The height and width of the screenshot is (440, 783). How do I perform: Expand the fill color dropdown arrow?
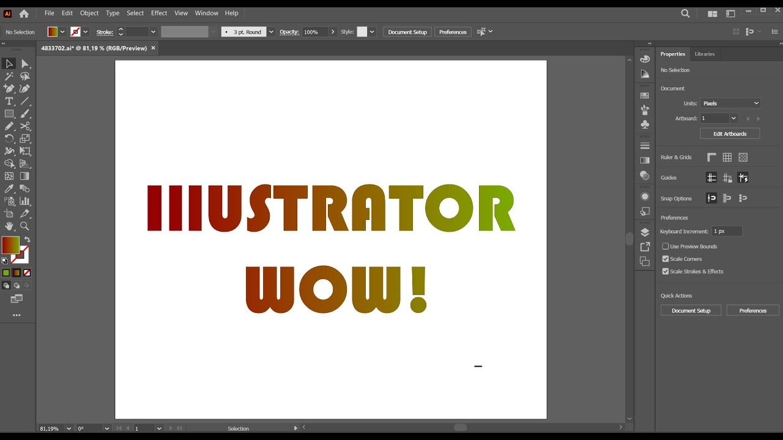tap(62, 32)
